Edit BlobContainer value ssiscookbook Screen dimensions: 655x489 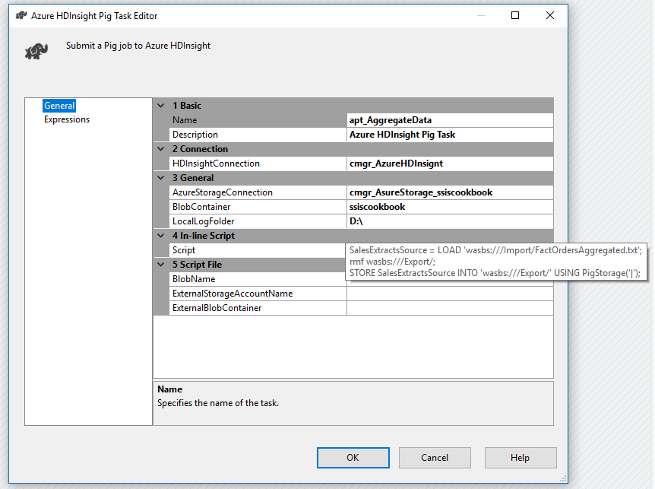450,207
